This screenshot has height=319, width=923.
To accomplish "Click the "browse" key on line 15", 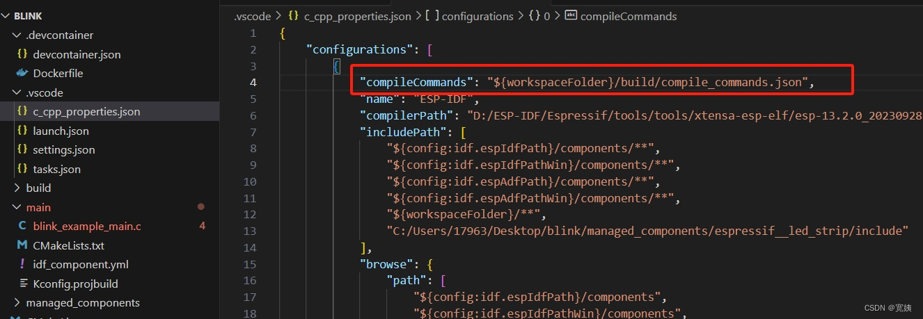I will click(387, 263).
